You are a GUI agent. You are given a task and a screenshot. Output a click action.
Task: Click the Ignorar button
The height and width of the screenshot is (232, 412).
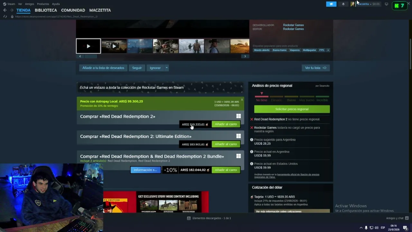pyautogui.click(x=155, y=68)
